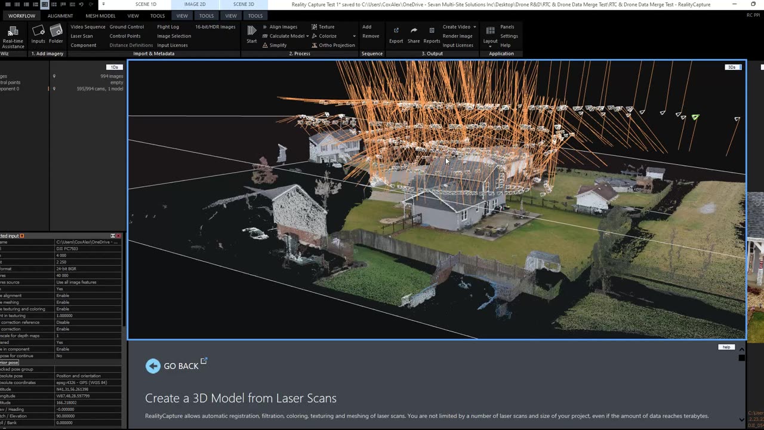Click Ortho Projection tool
764x430 pixels.
pyautogui.click(x=333, y=45)
